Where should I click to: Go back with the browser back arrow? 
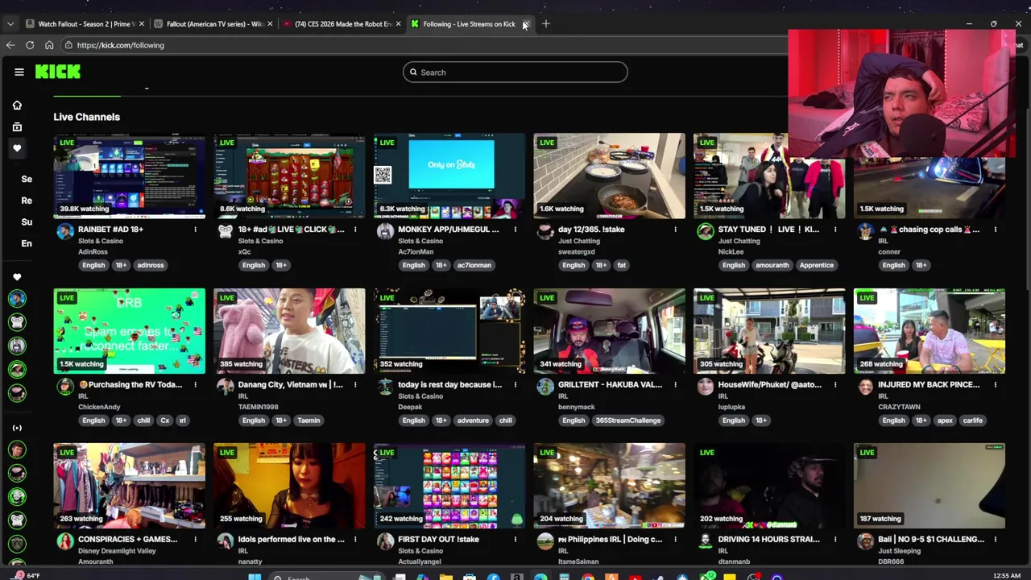10,45
